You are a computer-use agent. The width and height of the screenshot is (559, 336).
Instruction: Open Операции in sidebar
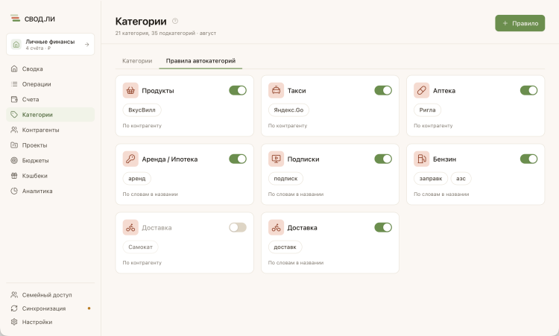click(50, 84)
